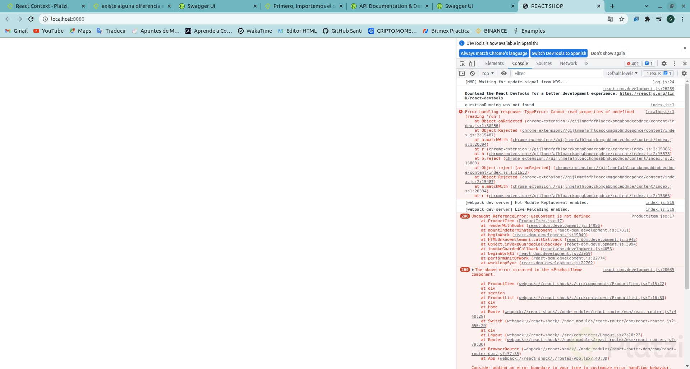
Task: Clear the console icon
Action: coord(472,73)
